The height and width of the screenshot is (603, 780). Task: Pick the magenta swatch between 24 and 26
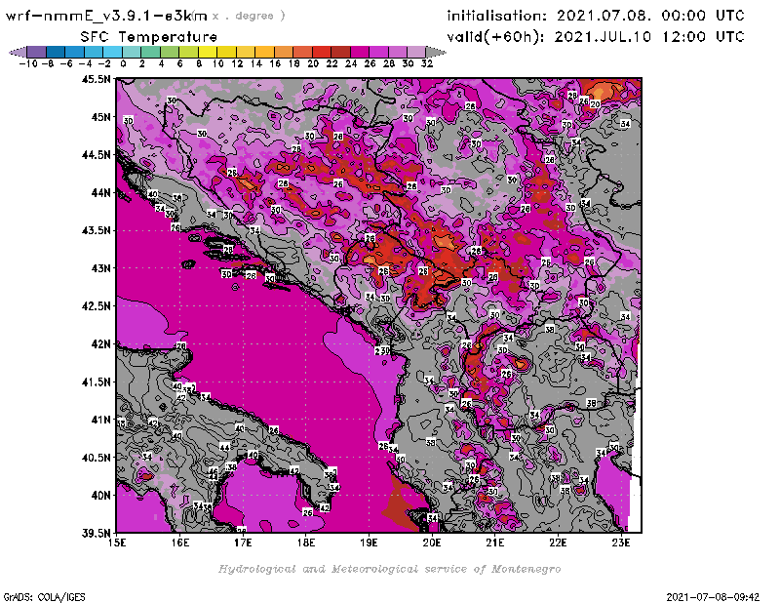coord(360,52)
